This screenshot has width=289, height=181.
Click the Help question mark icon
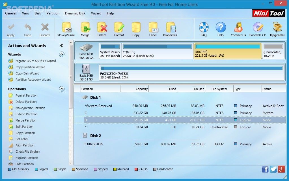(221, 27)
